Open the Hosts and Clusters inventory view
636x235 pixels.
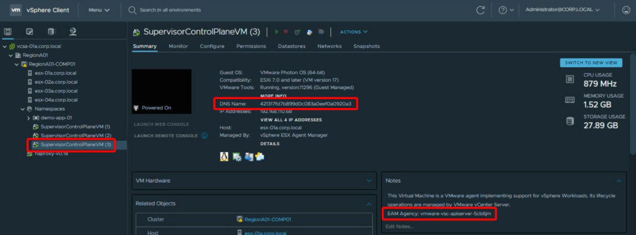click(8, 32)
